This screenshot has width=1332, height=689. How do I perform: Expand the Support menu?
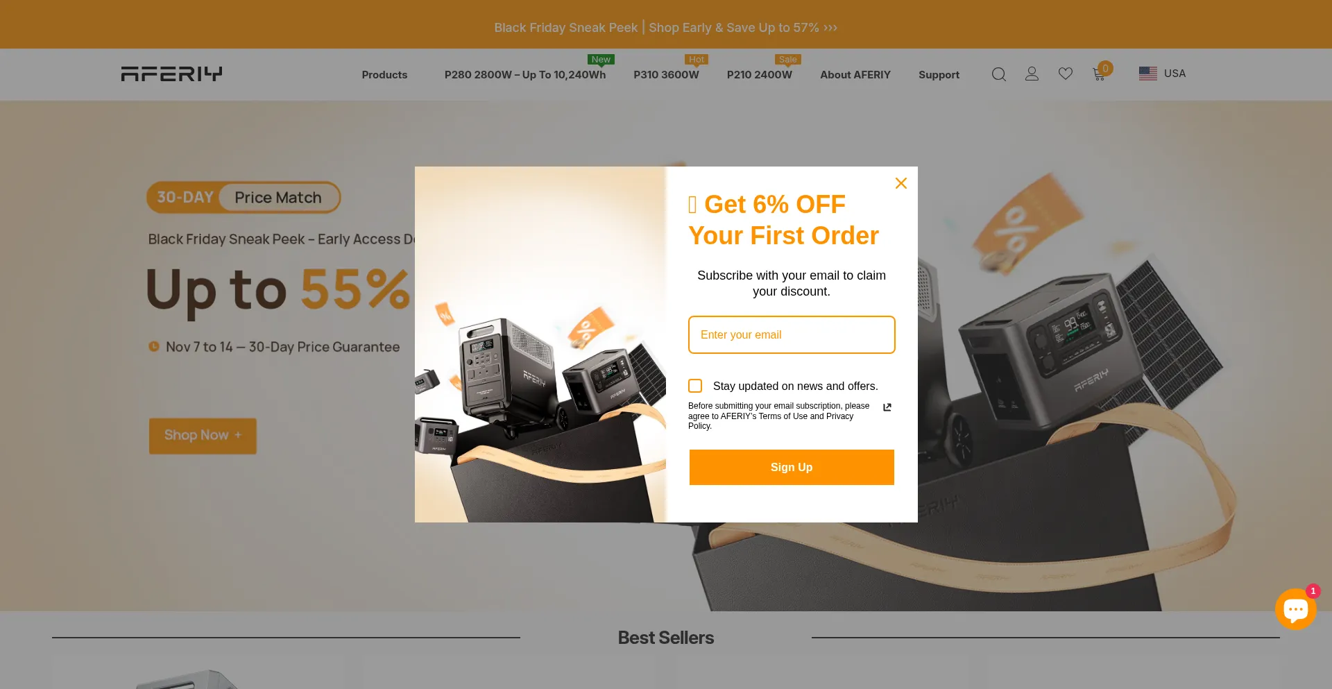tap(939, 75)
